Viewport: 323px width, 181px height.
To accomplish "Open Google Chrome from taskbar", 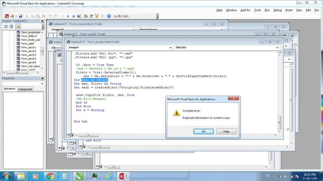I will click(50, 176).
